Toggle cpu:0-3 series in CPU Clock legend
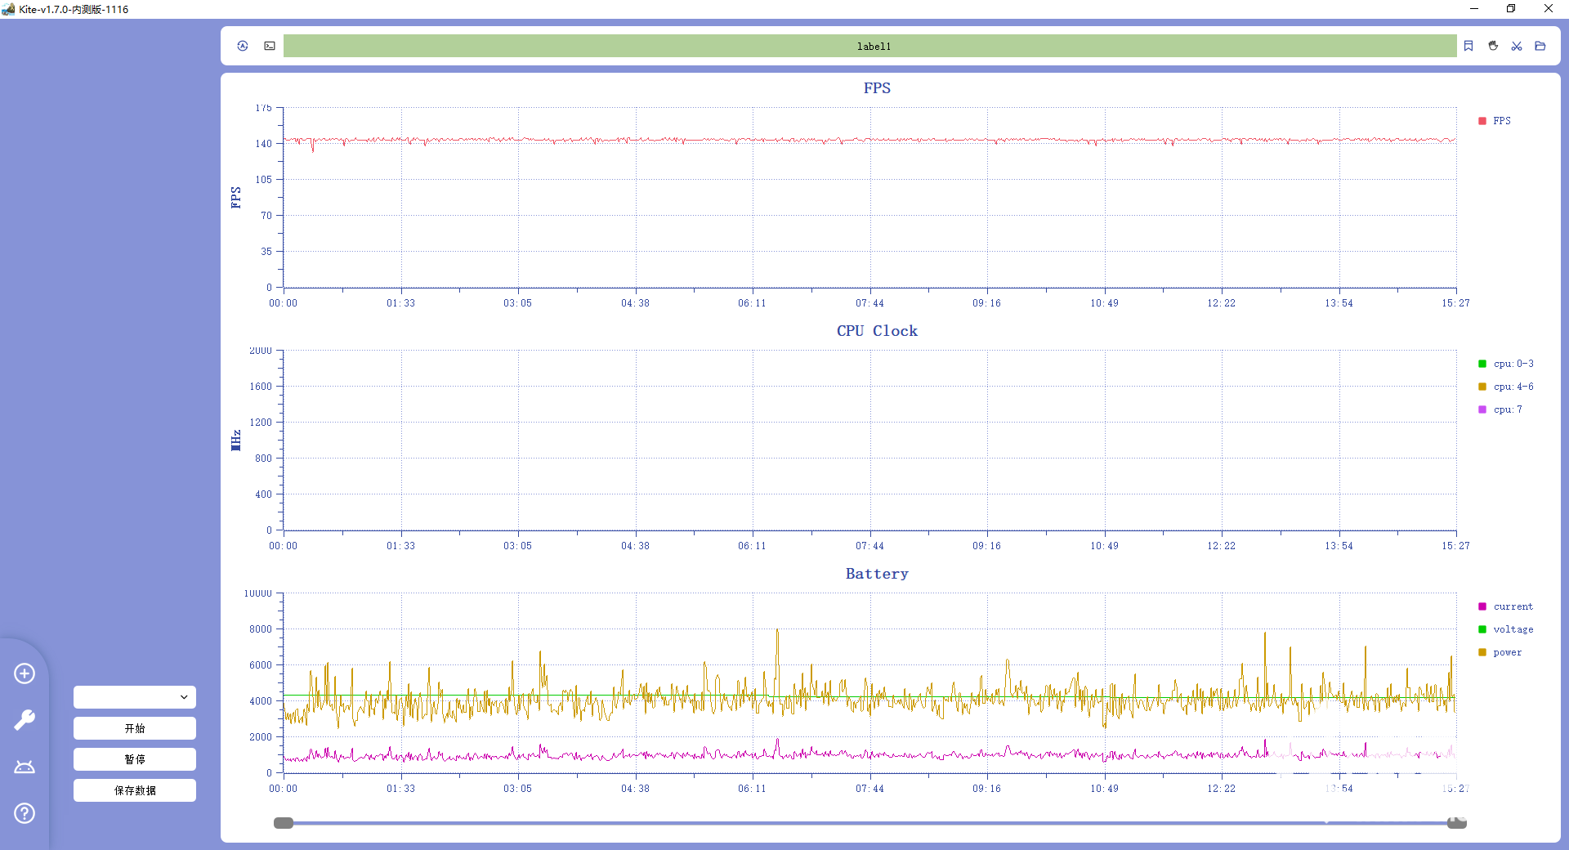 point(1506,364)
